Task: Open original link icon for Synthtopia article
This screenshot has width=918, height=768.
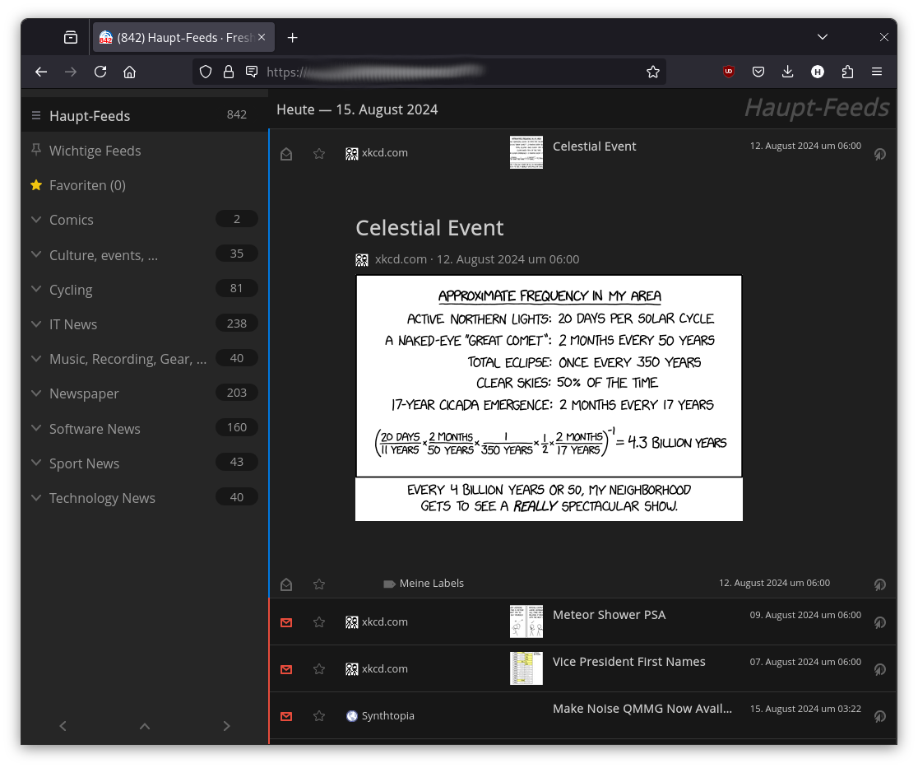Action: click(879, 716)
